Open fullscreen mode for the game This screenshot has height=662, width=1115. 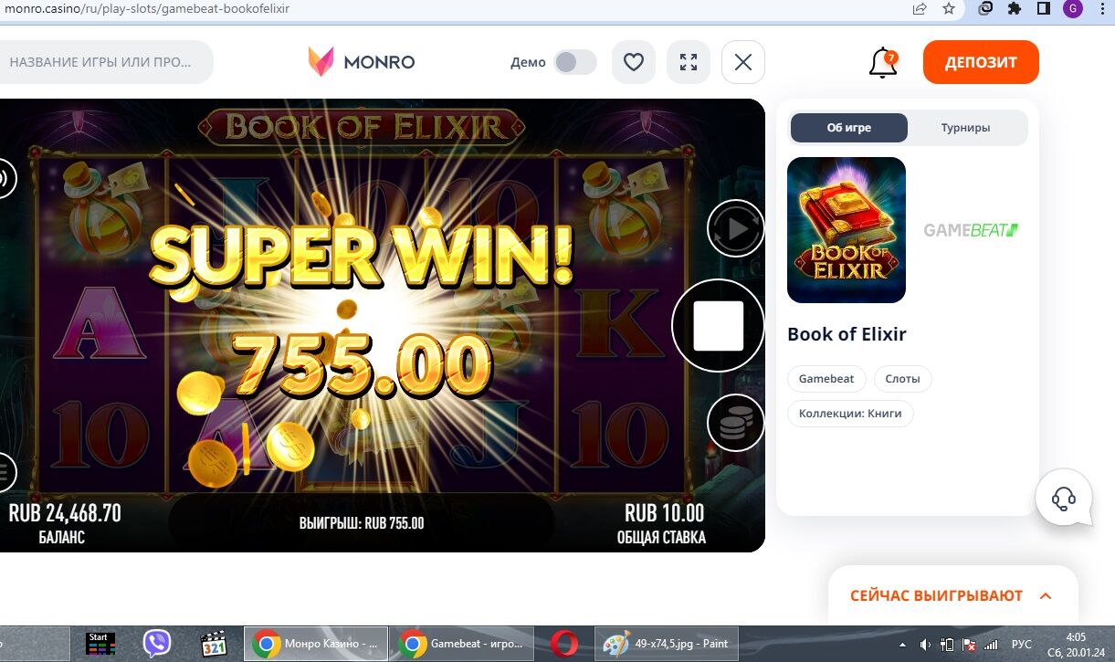(689, 62)
